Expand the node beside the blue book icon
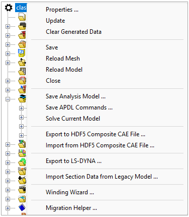This screenshot has height=217, width=189. click(8, 208)
